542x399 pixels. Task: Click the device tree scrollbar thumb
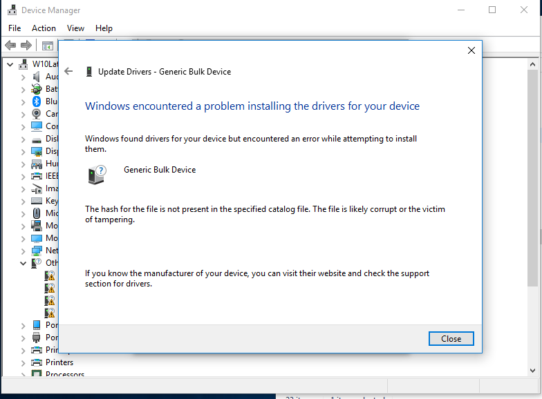[x=532, y=178]
